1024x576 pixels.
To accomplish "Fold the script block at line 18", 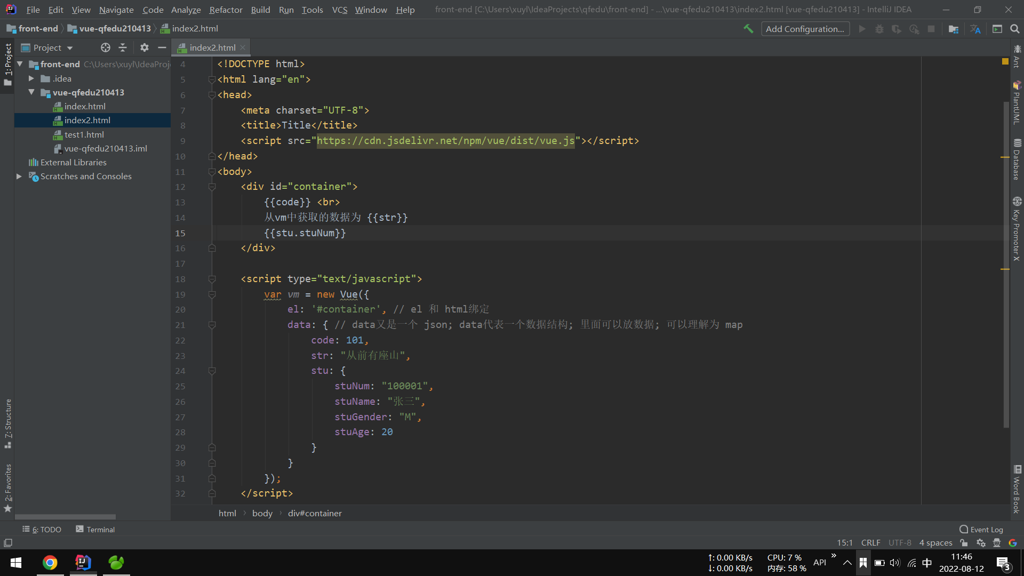I will tap(212, 279).
